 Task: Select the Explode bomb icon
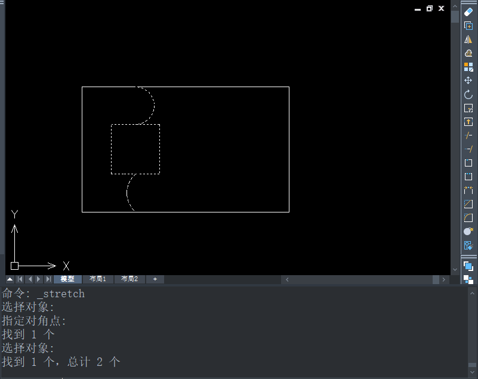(468, 232)
